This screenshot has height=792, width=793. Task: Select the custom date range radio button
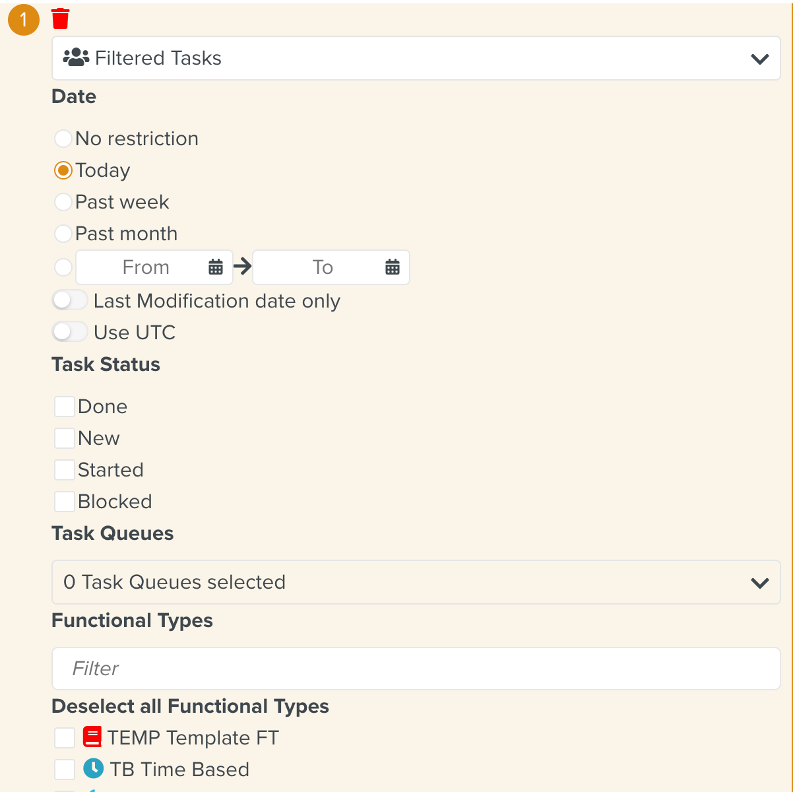[63, 267]
